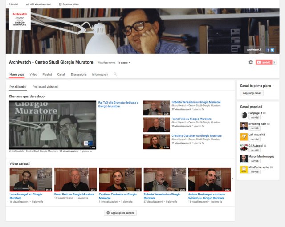
Task: Open Gli Autogol channel avatar
Action: coord(244,148)
